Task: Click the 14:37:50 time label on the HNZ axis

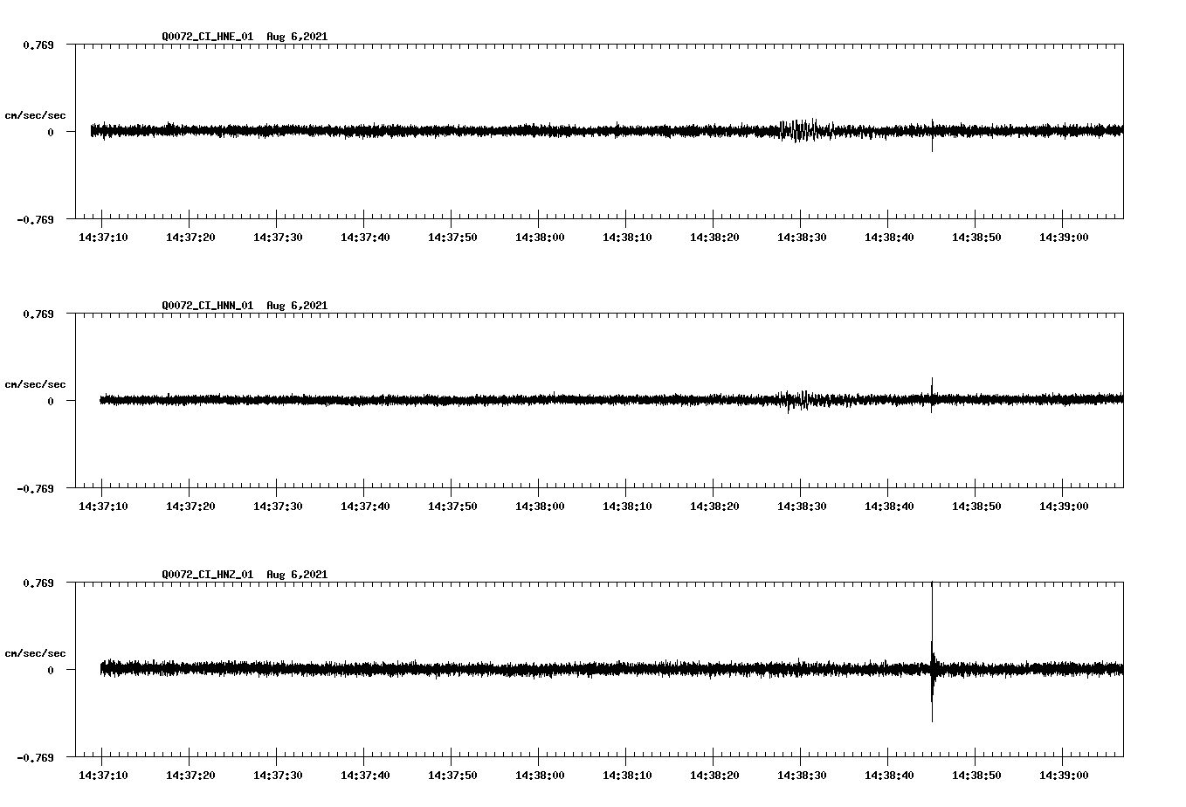Action: tap(452, 776)
